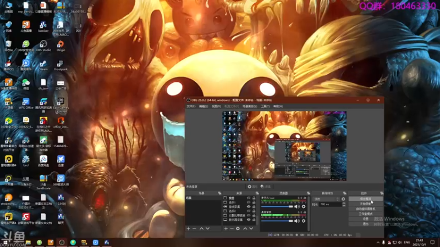Enable 工作室模式 studio mode button
The width and height of the screenshot is (440, 247).
pyautogui.click(x=366, y=214)
